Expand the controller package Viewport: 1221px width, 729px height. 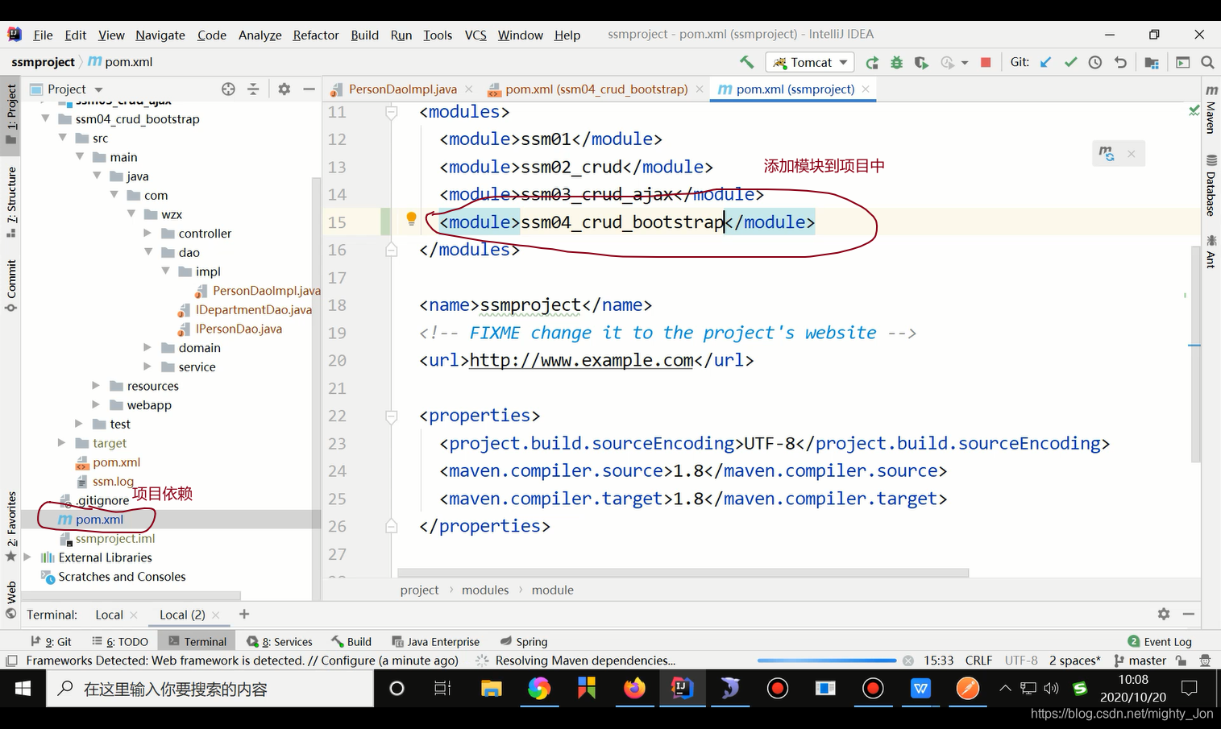click(147, 233)
